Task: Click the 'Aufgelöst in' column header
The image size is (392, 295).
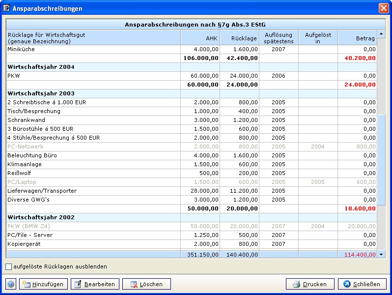Action: click(x=318, y=38)
